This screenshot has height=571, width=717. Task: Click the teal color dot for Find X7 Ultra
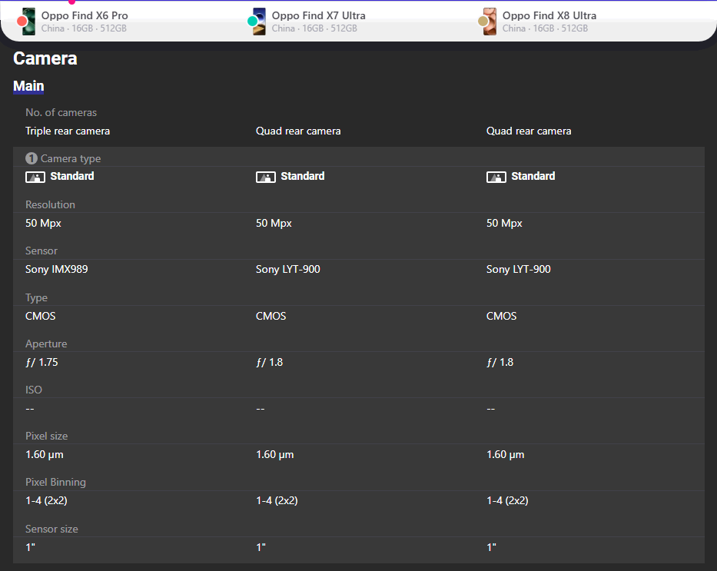[x=252, y=21]
